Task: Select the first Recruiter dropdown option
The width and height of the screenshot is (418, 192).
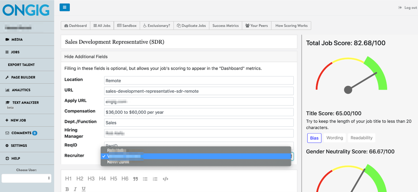Action: 196,150
